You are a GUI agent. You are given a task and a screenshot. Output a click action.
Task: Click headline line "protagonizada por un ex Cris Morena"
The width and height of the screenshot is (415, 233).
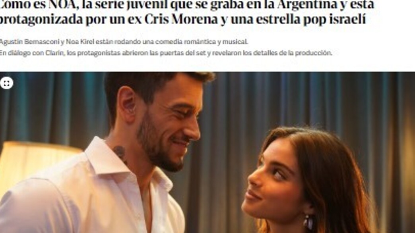point(182,19)
